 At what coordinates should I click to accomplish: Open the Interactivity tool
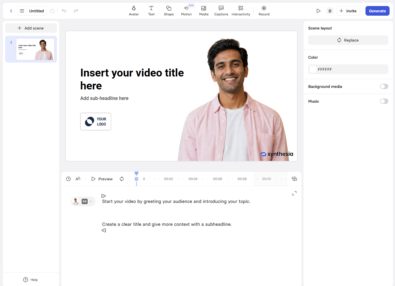coord(241,11)
